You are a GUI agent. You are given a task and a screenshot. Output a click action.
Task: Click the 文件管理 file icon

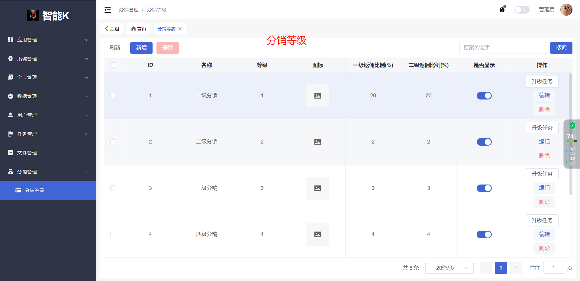10,153
